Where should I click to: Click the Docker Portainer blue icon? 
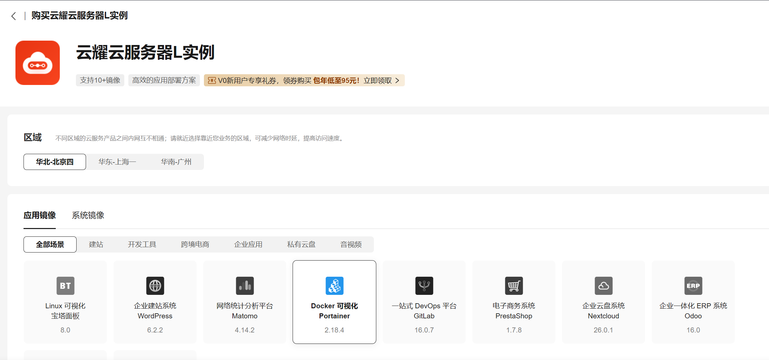[x=334, y=286]
